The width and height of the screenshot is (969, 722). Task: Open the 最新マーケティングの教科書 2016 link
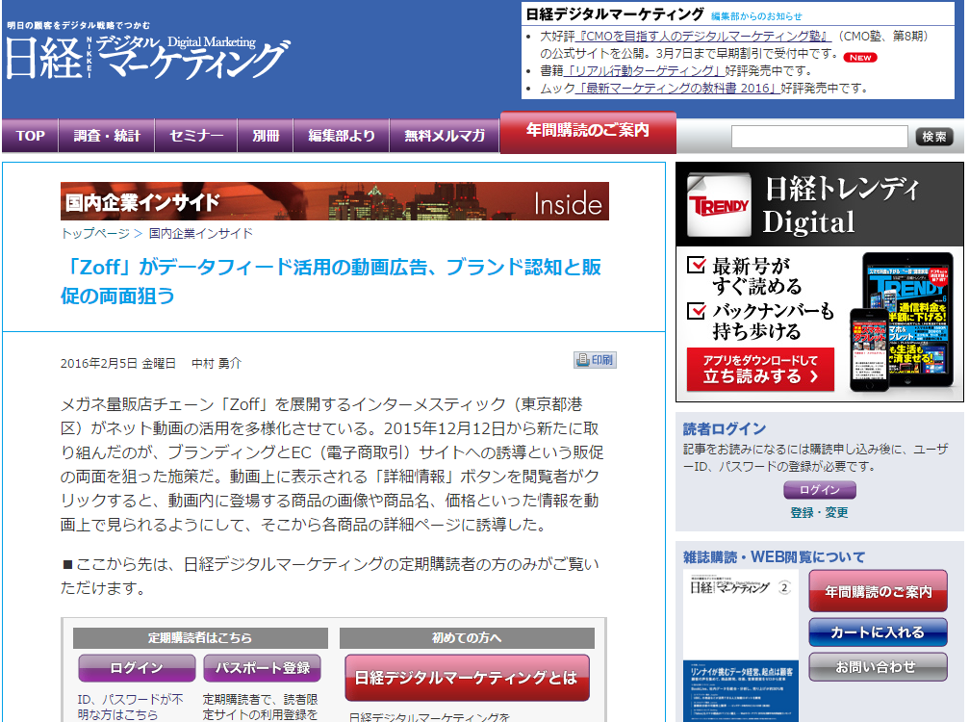click(676, 89)
